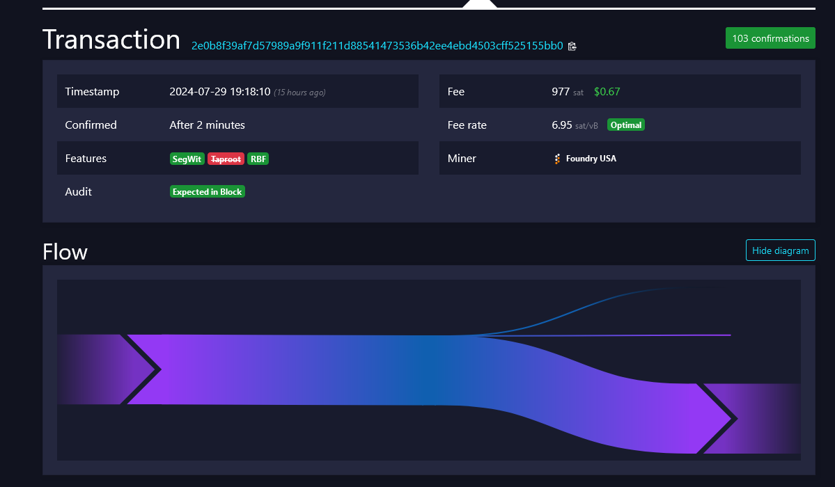Click the Expected in Block audit badge

point(207,191)
